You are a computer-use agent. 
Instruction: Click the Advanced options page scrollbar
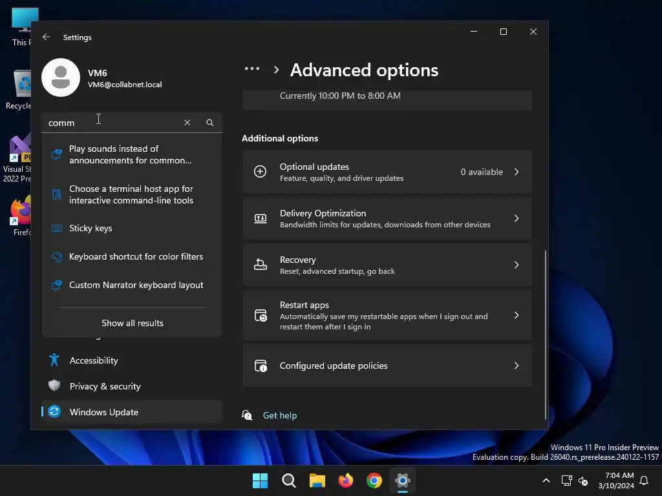[x=546, y=335]
